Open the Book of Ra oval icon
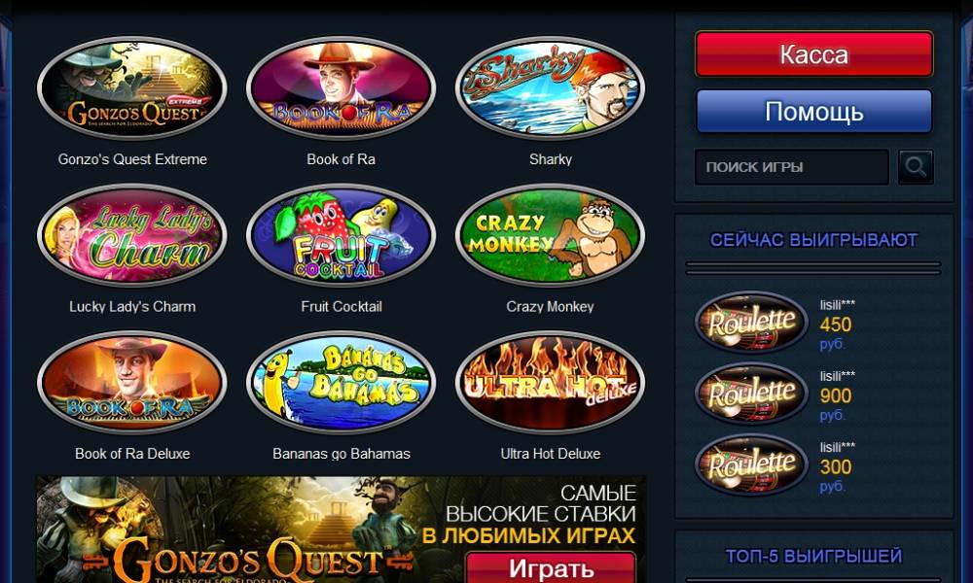973x583 pixels. (341, 88)
